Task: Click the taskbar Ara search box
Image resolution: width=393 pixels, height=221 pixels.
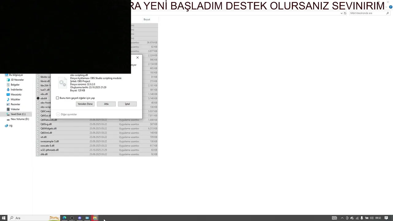Action: click(34, 218)
